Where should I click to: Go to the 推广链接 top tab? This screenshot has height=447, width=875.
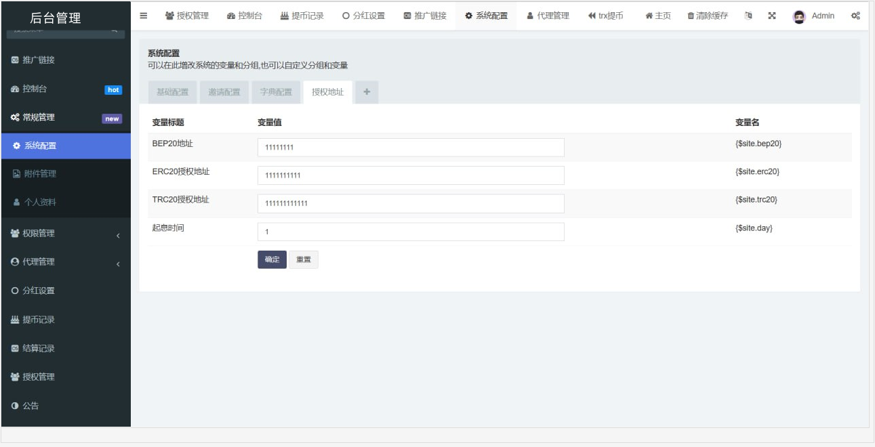click(425, 16)
